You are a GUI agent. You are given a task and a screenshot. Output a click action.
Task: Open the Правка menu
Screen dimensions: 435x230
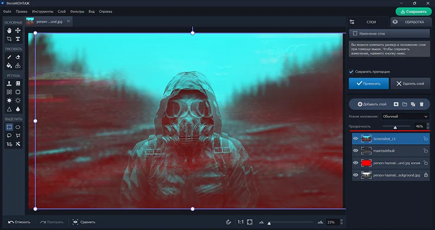pos(22,11)
